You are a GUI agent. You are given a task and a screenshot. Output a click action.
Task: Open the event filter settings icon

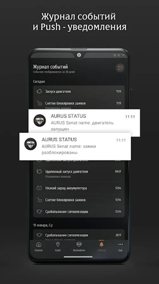pyautogui.click(x=120, y=68)
